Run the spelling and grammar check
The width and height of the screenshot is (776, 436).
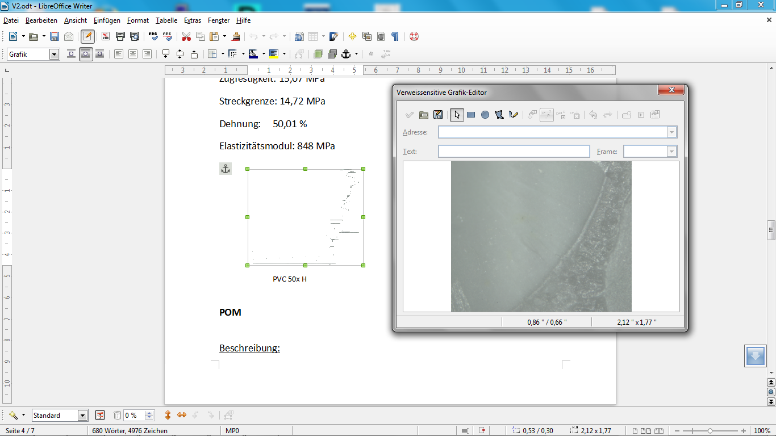(153, 36)
